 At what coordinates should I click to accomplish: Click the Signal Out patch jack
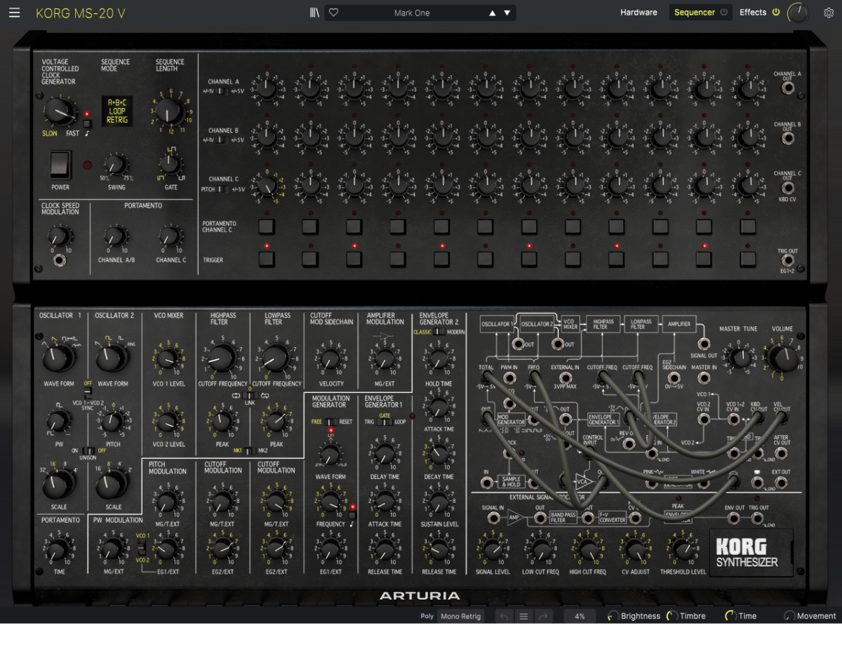pos(704,344)
